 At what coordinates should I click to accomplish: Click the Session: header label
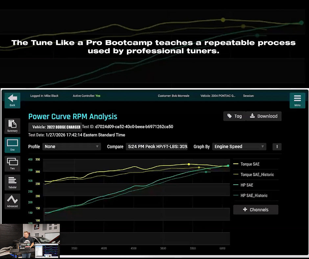tap(249, 96)
